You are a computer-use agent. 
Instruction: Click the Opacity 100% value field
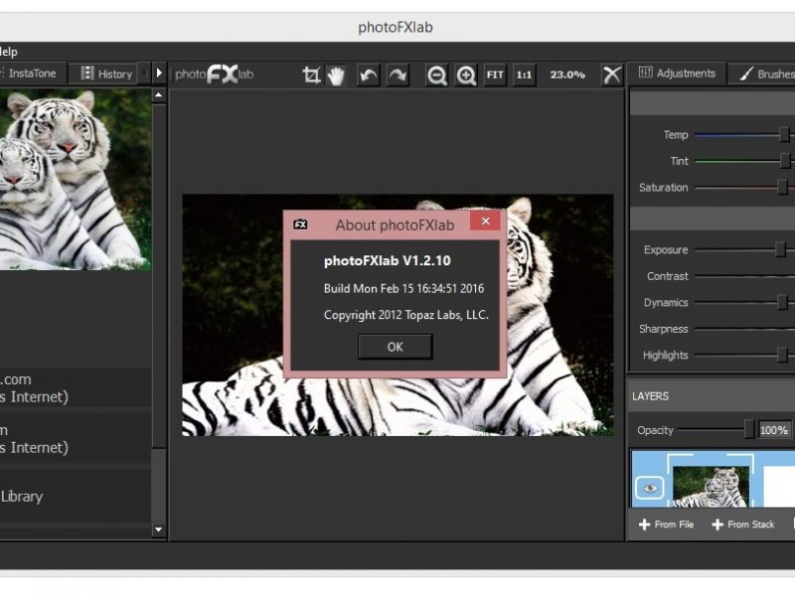click(774, 430)
